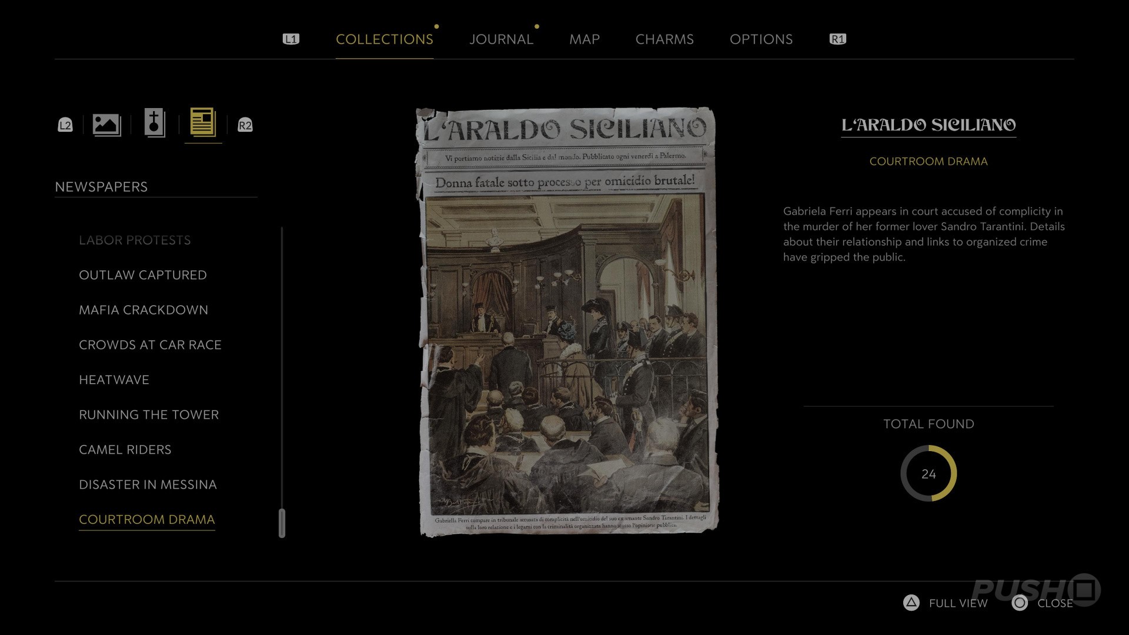Select the Mafia Crackdown newspaper

(x=143, y=310)
